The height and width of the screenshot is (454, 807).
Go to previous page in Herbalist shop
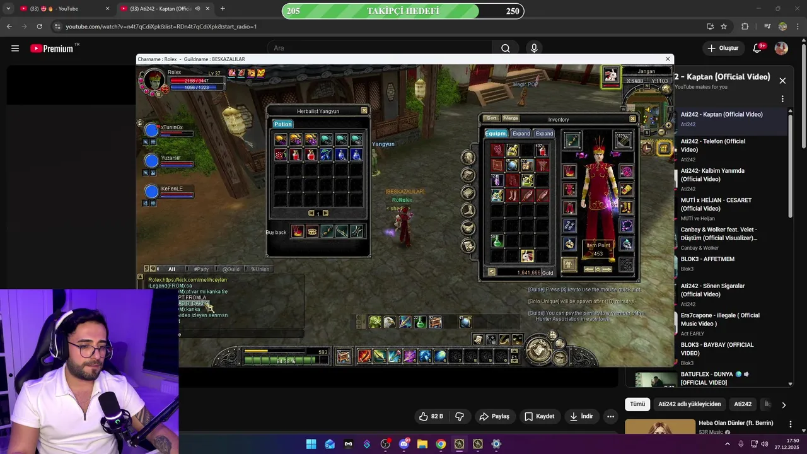tap(311, 213)
